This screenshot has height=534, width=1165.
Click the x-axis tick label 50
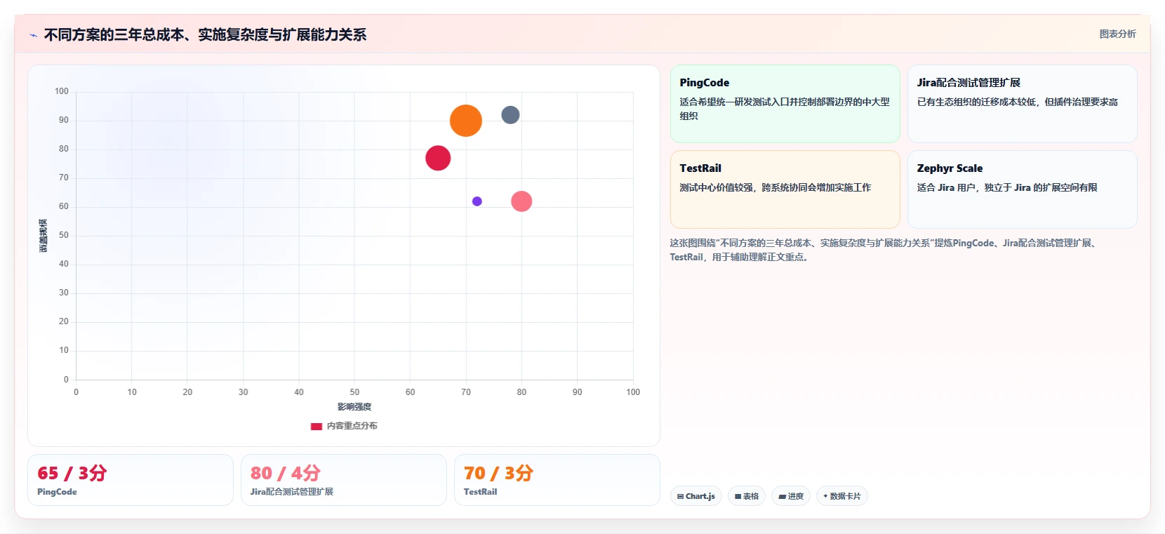[x=354, y=392]
